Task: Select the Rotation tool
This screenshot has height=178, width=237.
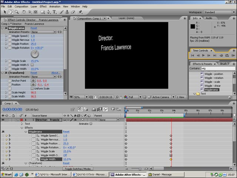Action: click(x=24, y=12)
